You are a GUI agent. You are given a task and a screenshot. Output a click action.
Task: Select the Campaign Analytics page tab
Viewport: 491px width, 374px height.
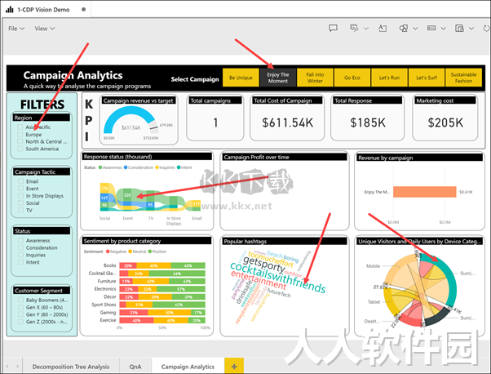pyautogui.click(x=188, y=367)
